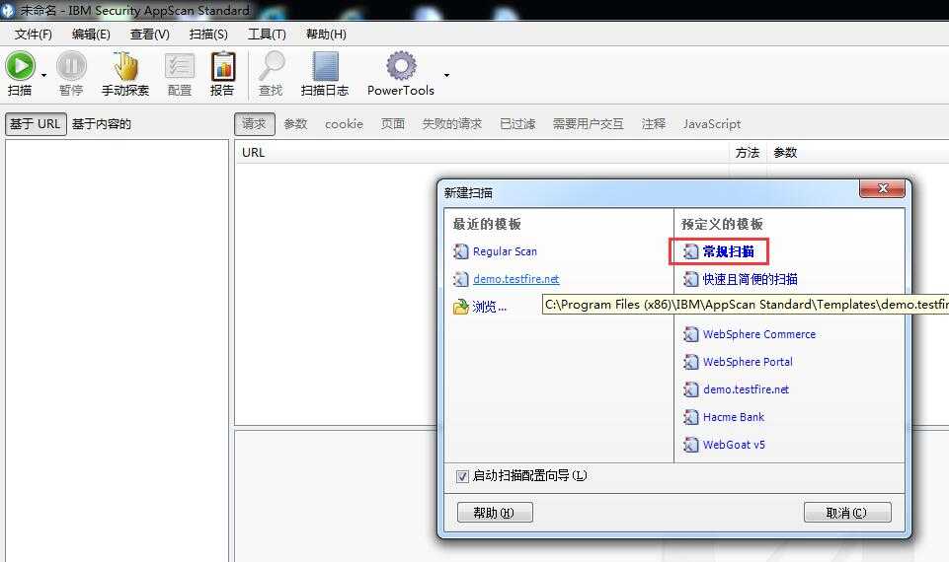This screenshot has height=562, width=949.
Task: Open recent demo.testfire.net template link
Action: [516, 279]
